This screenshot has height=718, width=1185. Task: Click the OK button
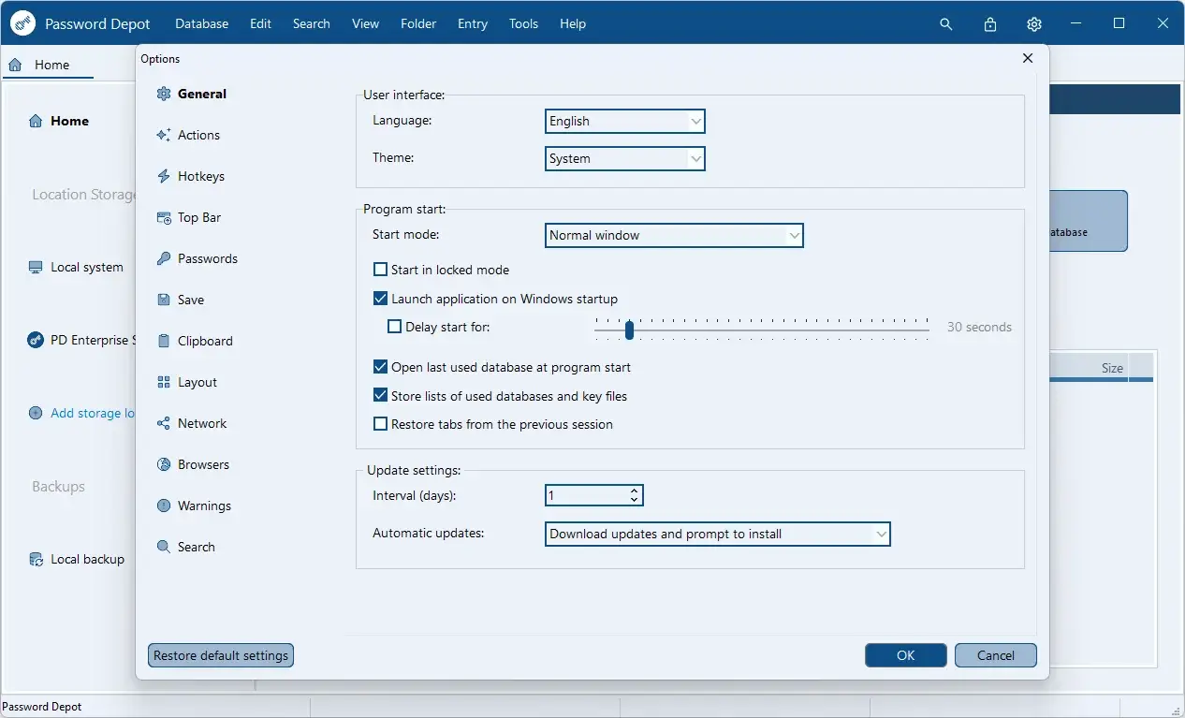[906, 655]
